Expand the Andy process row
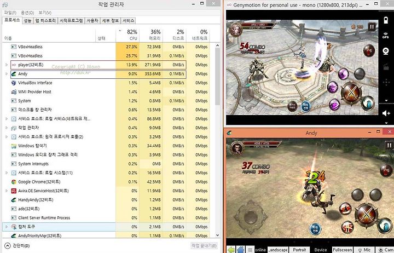Image resolution: width=394 pixels, height=253 pixels. pos(7,74)
